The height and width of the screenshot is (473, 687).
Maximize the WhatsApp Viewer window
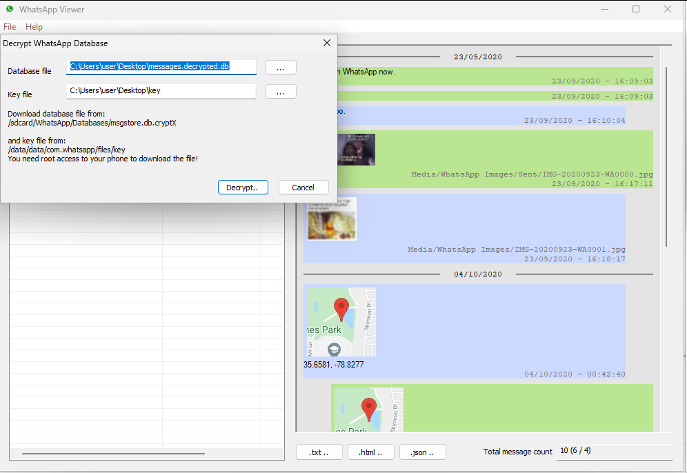pyautogui.click(x=636, y=9)
